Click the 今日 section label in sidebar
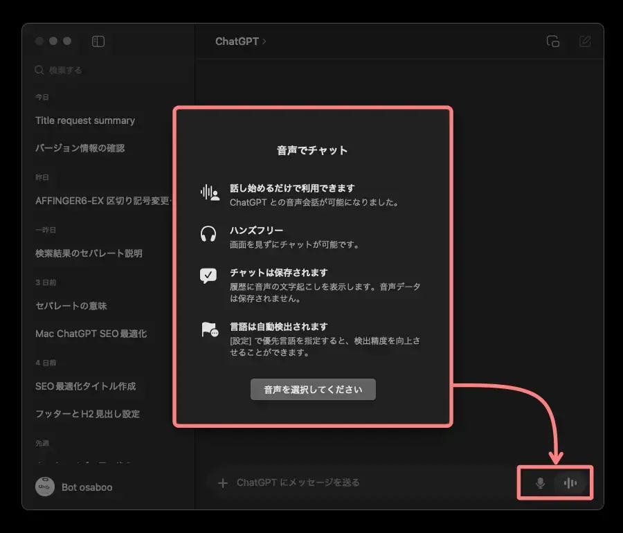Screen dimensions: 623x533 point(42,98)
